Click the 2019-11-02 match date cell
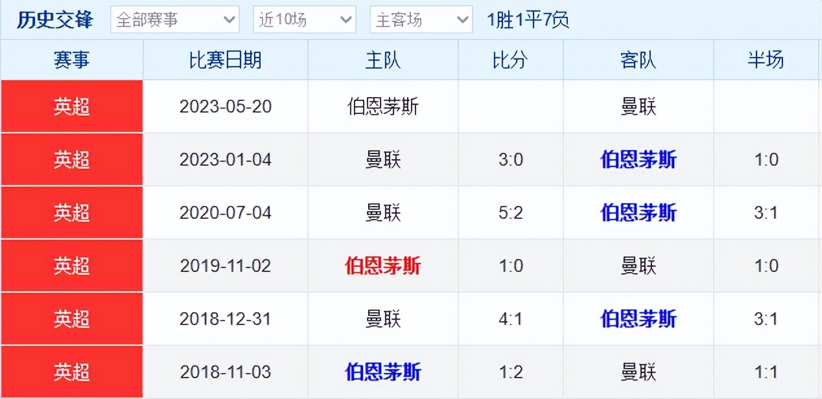 (x=224, y=266)
